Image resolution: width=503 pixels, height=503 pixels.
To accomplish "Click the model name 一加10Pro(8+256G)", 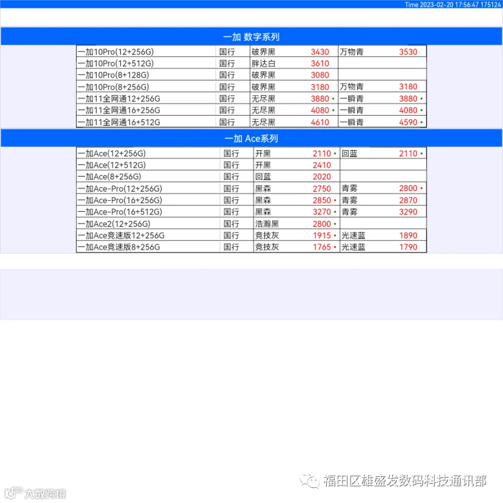I will tap(113, 87).
